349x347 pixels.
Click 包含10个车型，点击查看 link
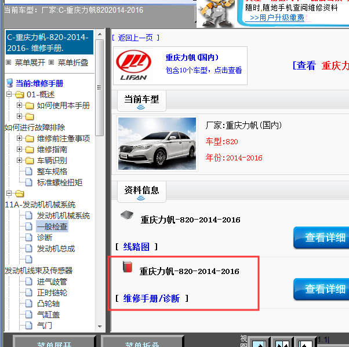tap(203, 70)
